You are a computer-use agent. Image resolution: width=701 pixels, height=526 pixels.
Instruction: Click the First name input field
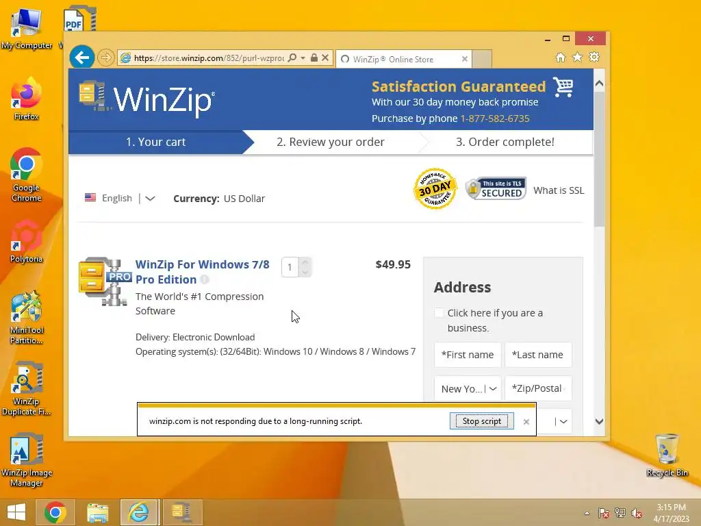467,355
